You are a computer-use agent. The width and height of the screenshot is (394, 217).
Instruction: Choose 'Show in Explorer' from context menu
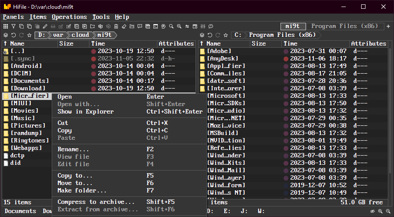click(85, 111)
